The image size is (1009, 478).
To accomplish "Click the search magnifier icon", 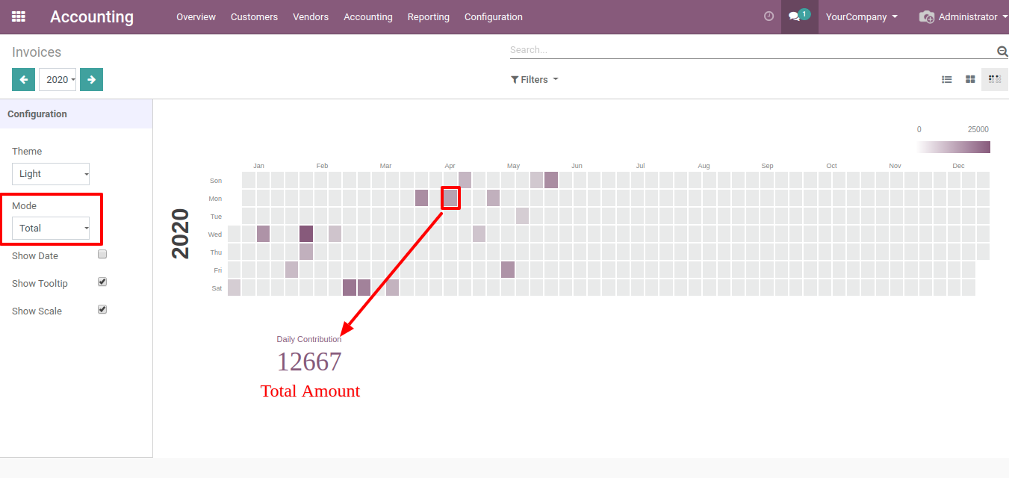I will point(1002,51).
